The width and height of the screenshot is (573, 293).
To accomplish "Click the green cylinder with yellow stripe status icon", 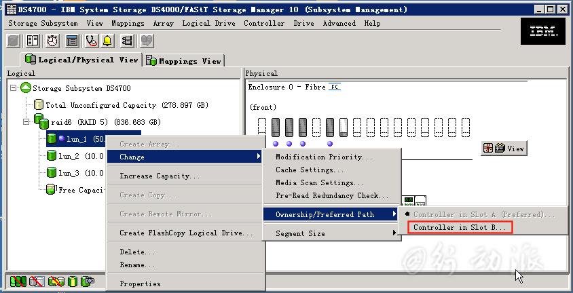I will point(73,281).
